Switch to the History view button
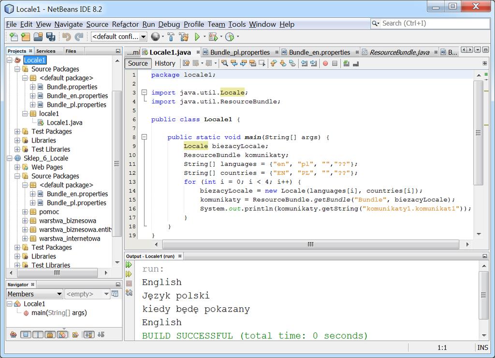The height and width of the screenshot is (358, 495). [x=165, y=63]
